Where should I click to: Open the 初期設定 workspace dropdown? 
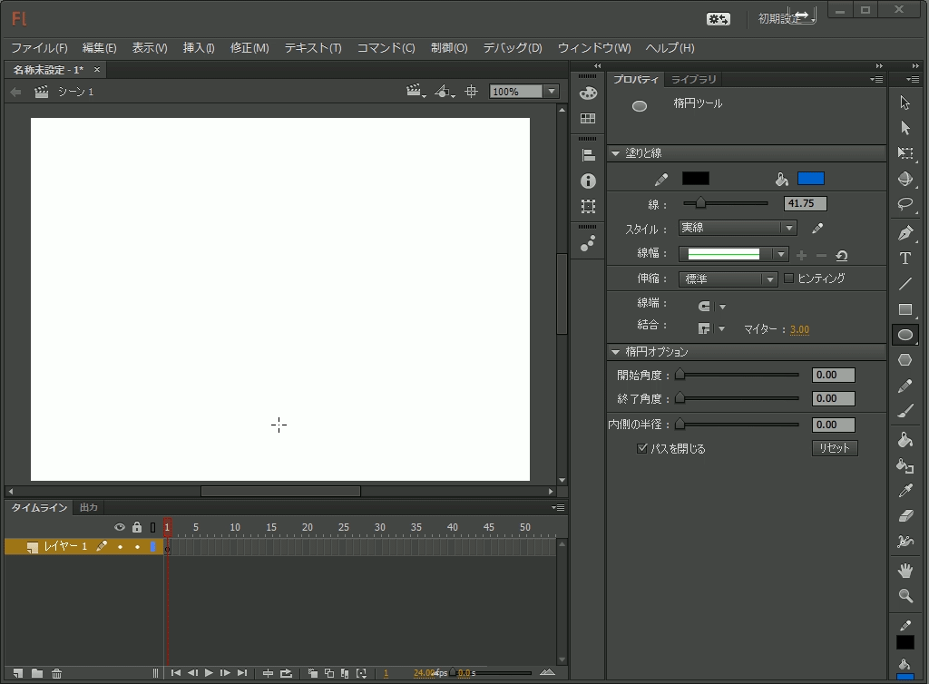pyautogui.click(x=787, y=18)
